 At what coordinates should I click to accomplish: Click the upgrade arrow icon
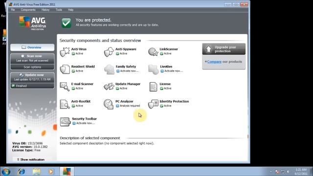click(x=208, y=49)
